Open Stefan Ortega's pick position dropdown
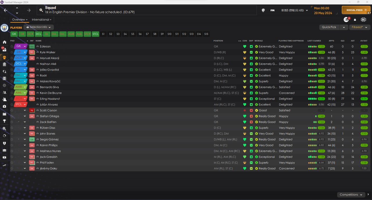 coord(25,116)
